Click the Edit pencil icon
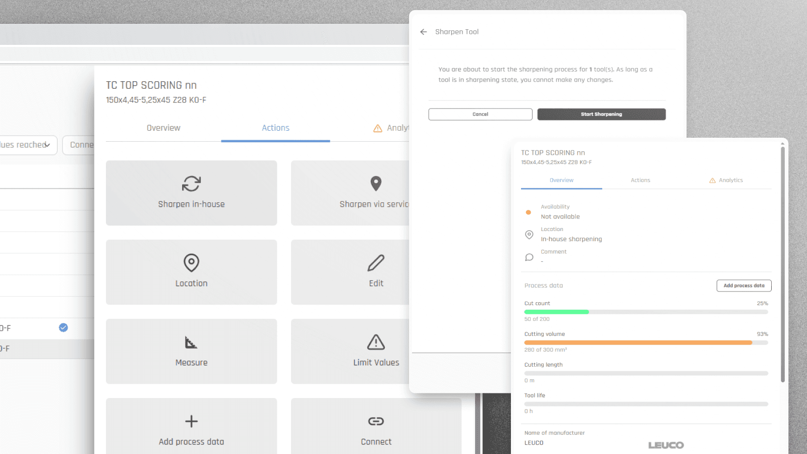807x454 pixels. (376, 263)
